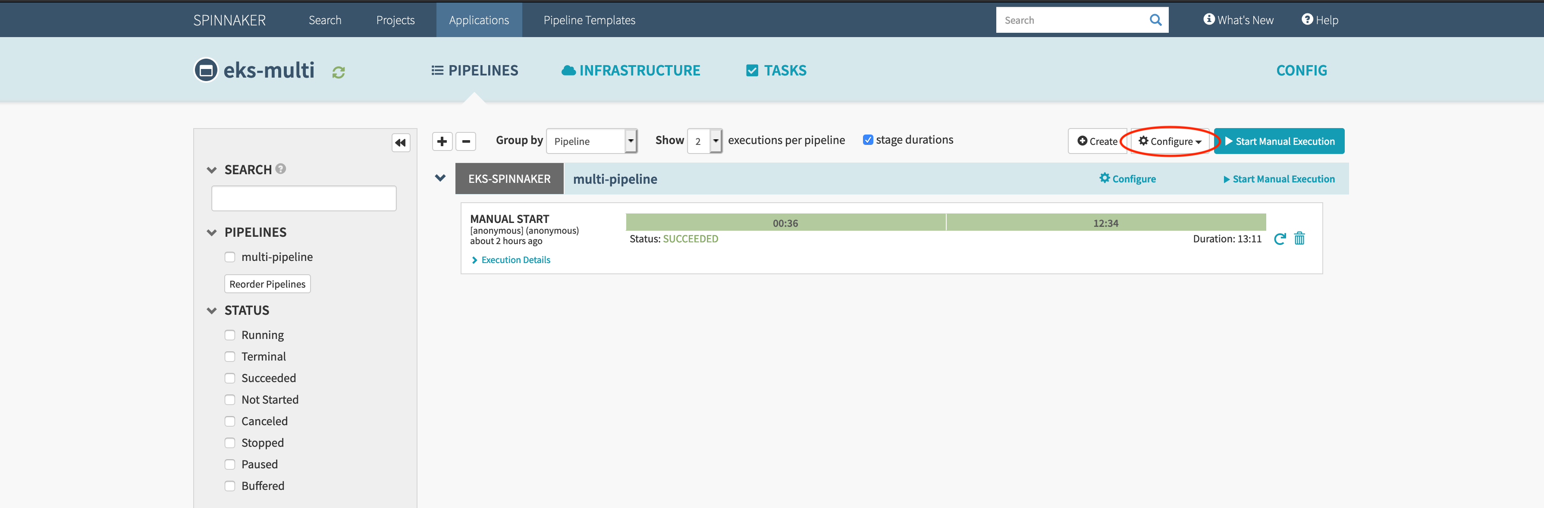Collapse the PIPELINES filter section
The width and height of the screenshot is (1544, 508).
tap(212, 232)
